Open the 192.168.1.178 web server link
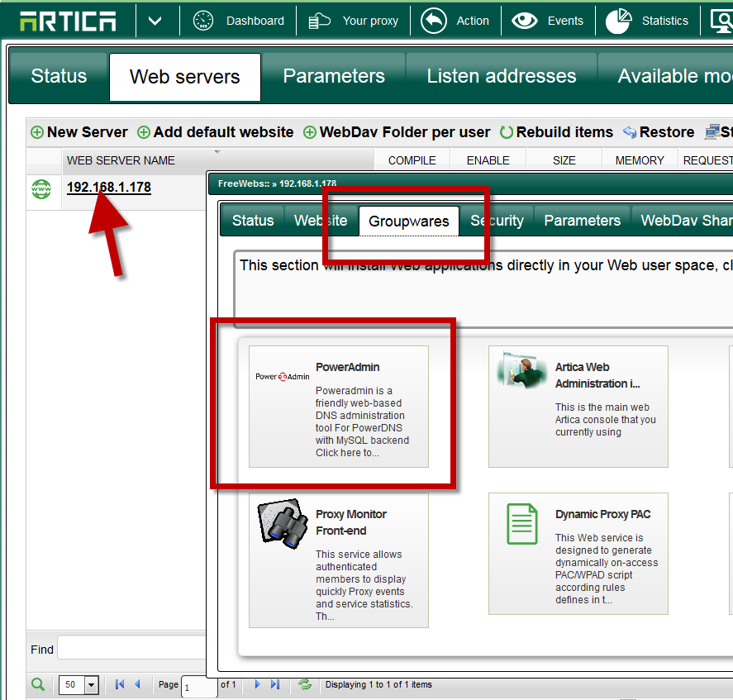Image resolution: width=733 pixels, height=700 pixels. 109,188
